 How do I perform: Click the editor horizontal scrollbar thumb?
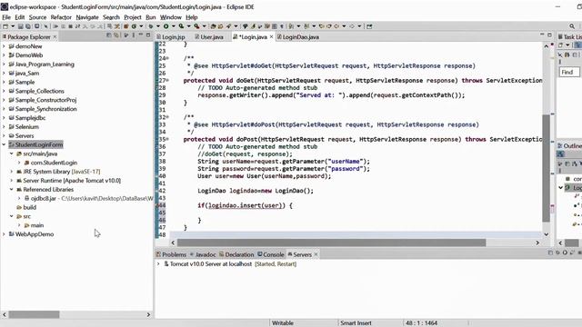(331, 243)
